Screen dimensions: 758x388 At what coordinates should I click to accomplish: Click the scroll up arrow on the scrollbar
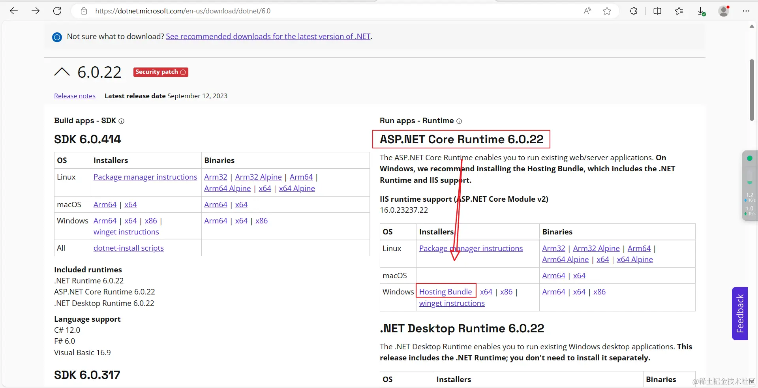point(752,26)
